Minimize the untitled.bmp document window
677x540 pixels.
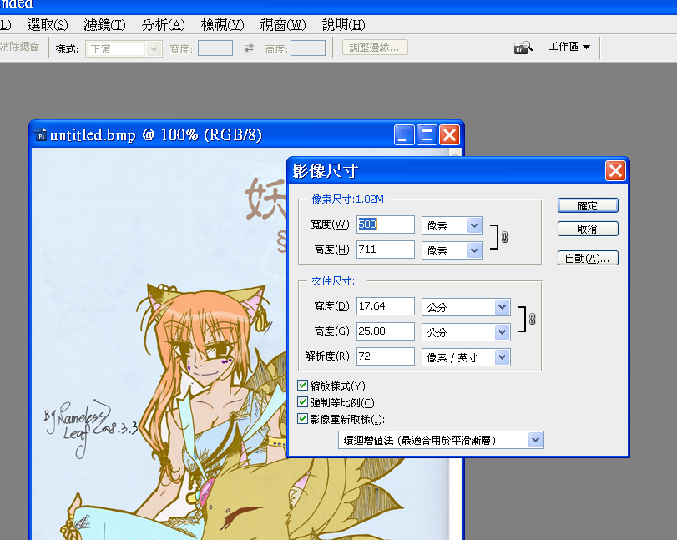(404, 135)
